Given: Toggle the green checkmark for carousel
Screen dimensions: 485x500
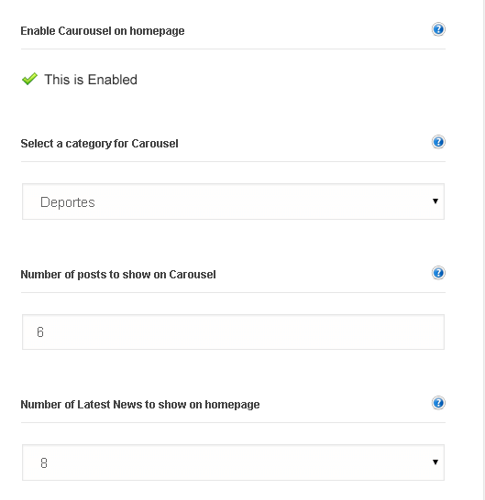Looking at the screenshot, I should pos(29,79).
